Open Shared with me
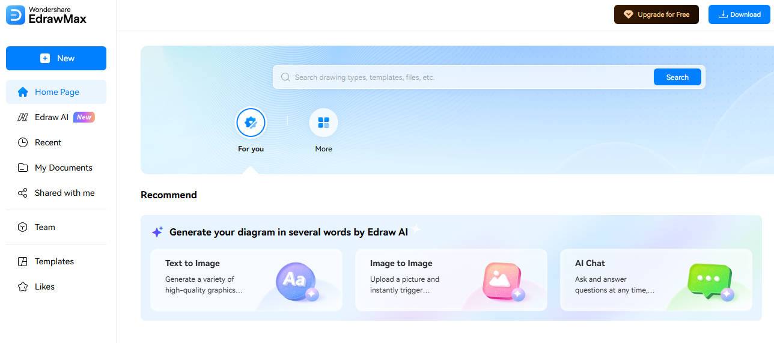The height and width of the screenshot is (343, 774). (x=56, y=193)
